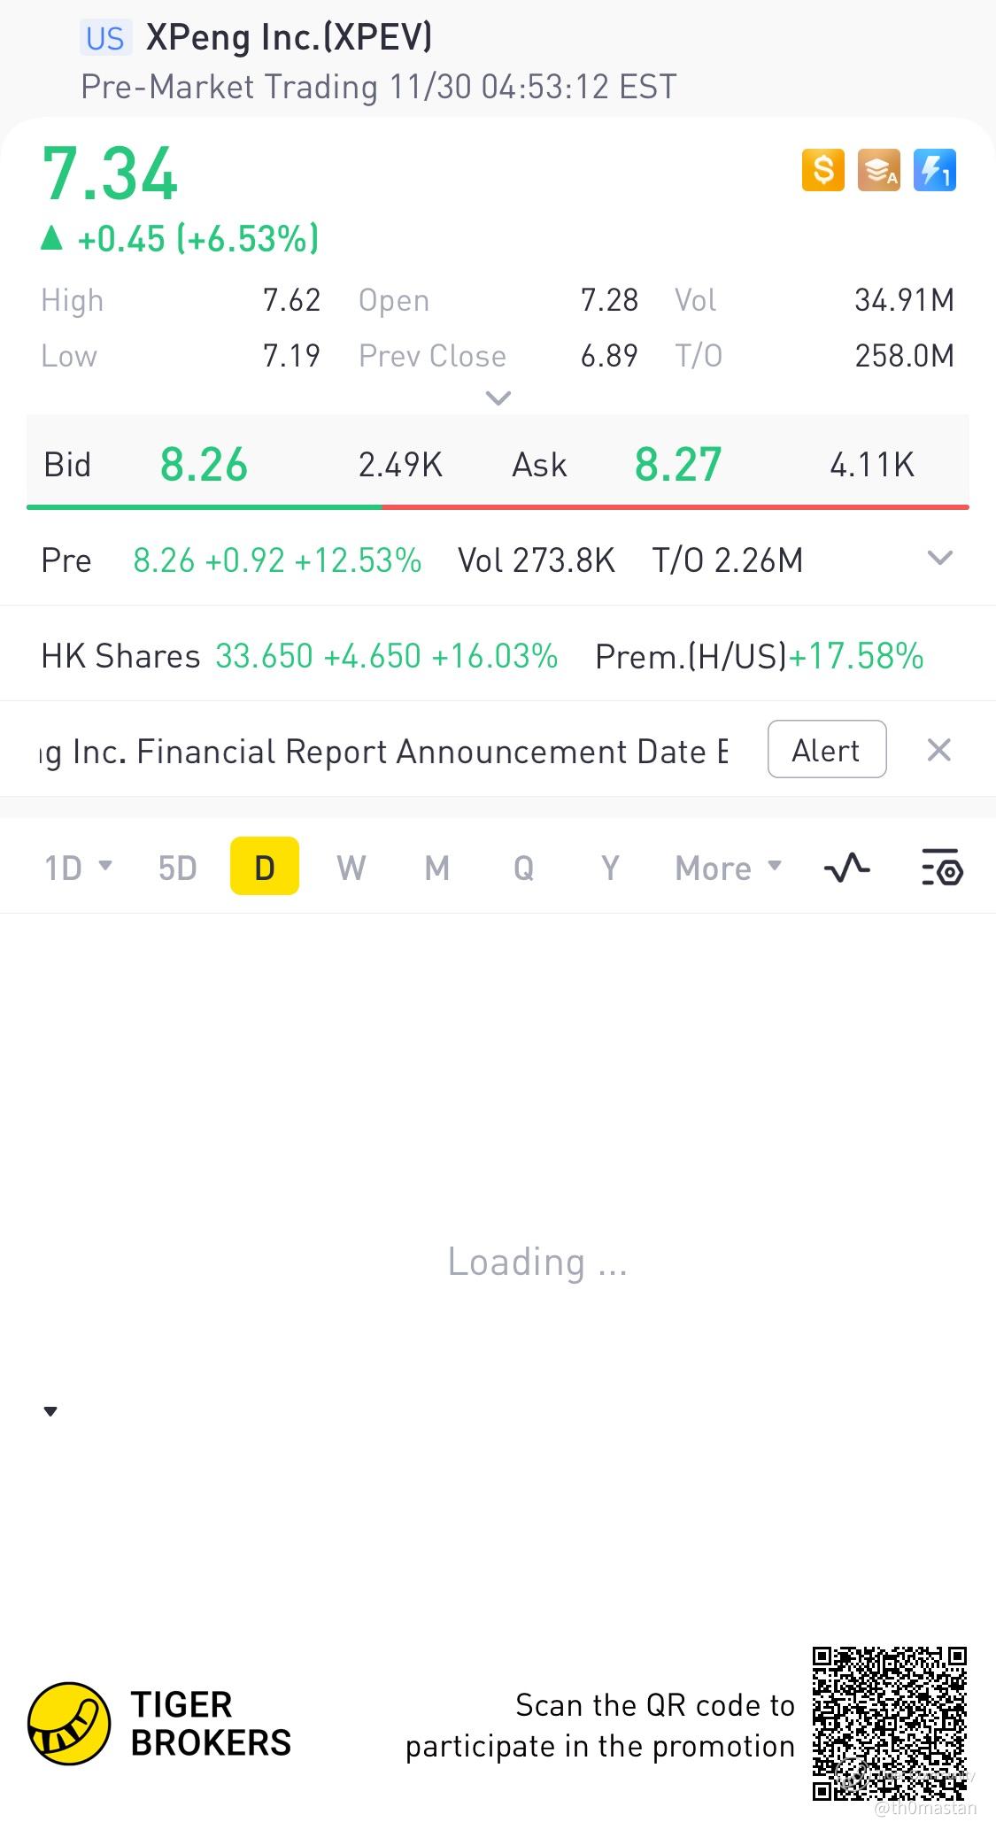
Task: Open the More timeframes dropdown
Action: (728, 868)
